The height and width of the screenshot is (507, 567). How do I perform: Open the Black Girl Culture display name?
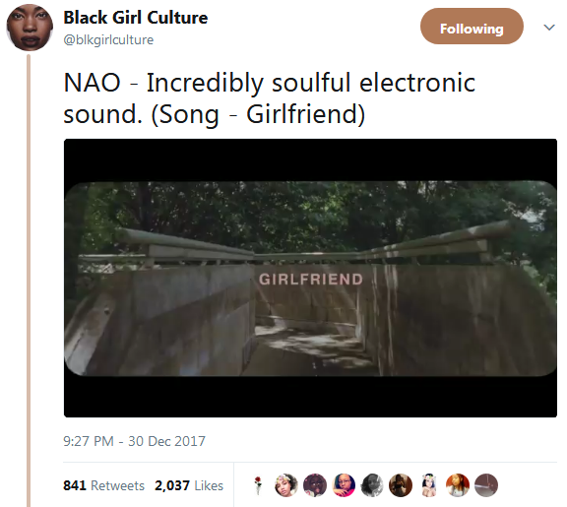pos(136,18)
